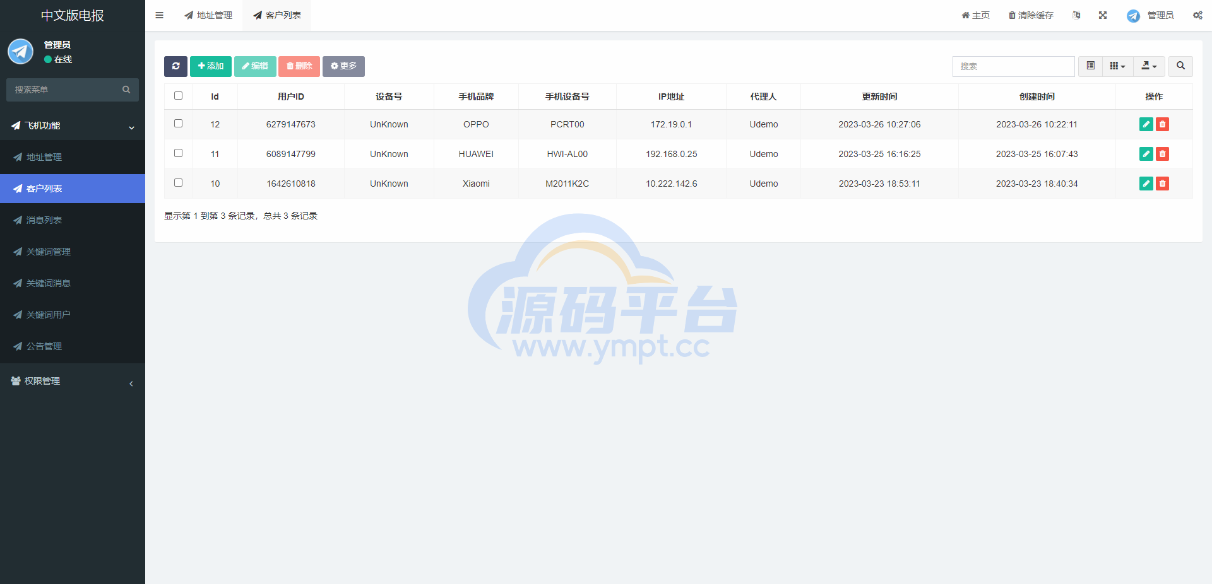Screen dimensions: 1212x584
Task: Select the IP cell 192.168.0.25
Action: tap(672, 154)
